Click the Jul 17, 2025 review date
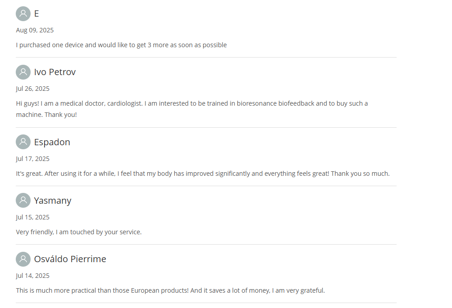 tap(33, 159)
